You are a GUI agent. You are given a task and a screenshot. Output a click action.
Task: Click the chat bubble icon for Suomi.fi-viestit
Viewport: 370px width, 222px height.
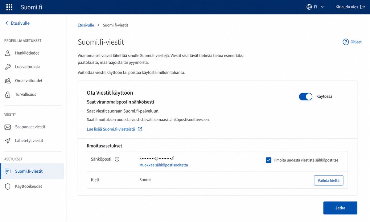tap(8, 171)
